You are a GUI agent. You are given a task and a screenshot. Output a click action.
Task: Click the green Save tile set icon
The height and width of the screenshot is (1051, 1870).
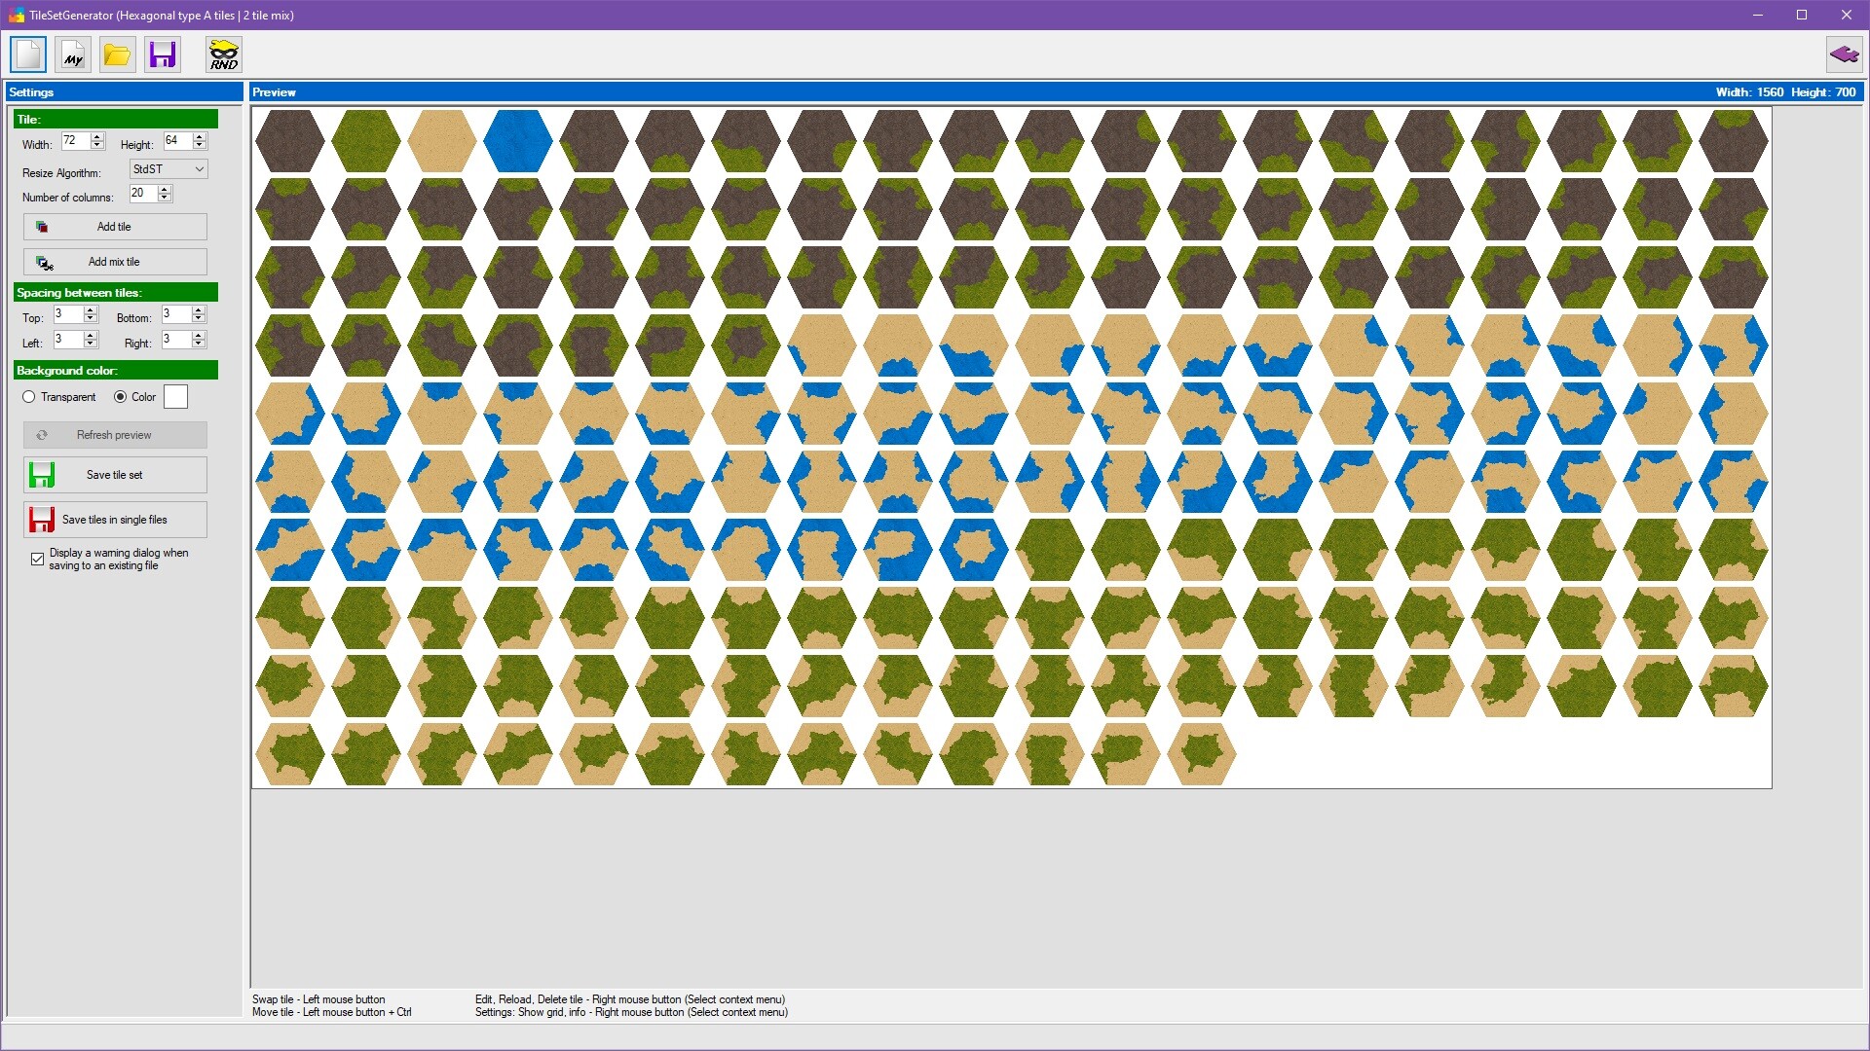(x=42, y=475)
